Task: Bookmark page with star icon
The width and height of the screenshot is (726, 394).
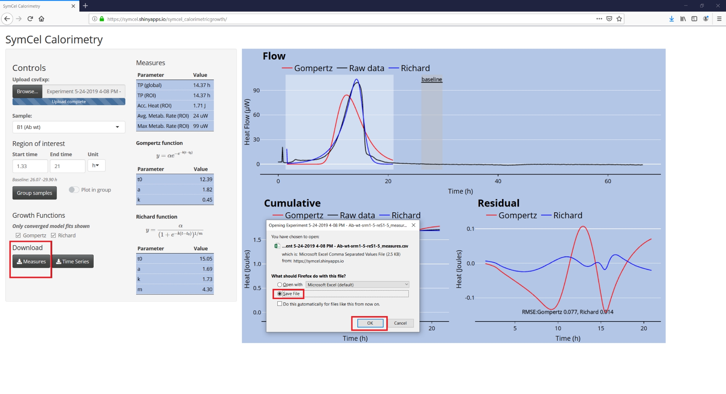Action: click(x=619, y=19)
